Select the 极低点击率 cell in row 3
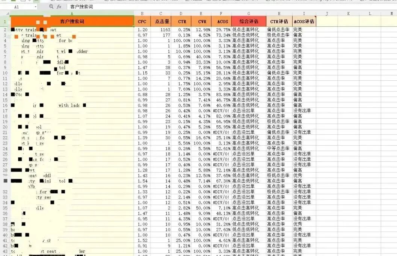Viewport: 397px width, 256px height. (279, 35)
